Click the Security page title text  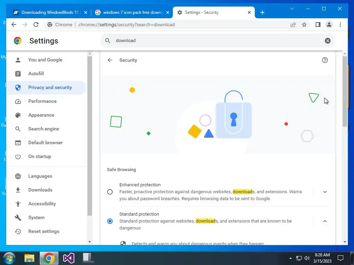(128, 60)
